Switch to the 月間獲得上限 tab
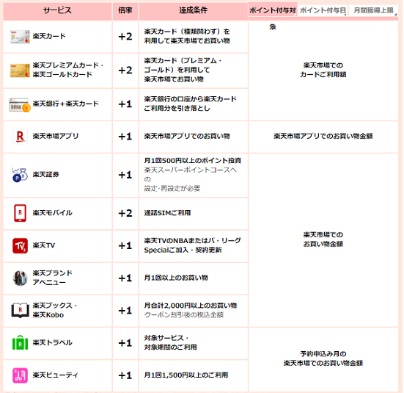Screen dimensions: 404x393 [x=373, y=10]
